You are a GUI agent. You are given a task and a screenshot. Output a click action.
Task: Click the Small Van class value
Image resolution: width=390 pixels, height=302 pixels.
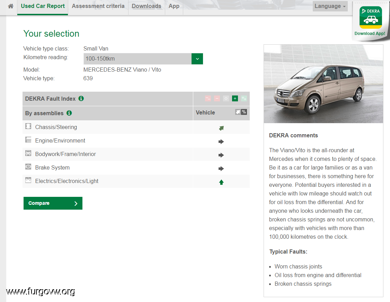click(96, 49)
